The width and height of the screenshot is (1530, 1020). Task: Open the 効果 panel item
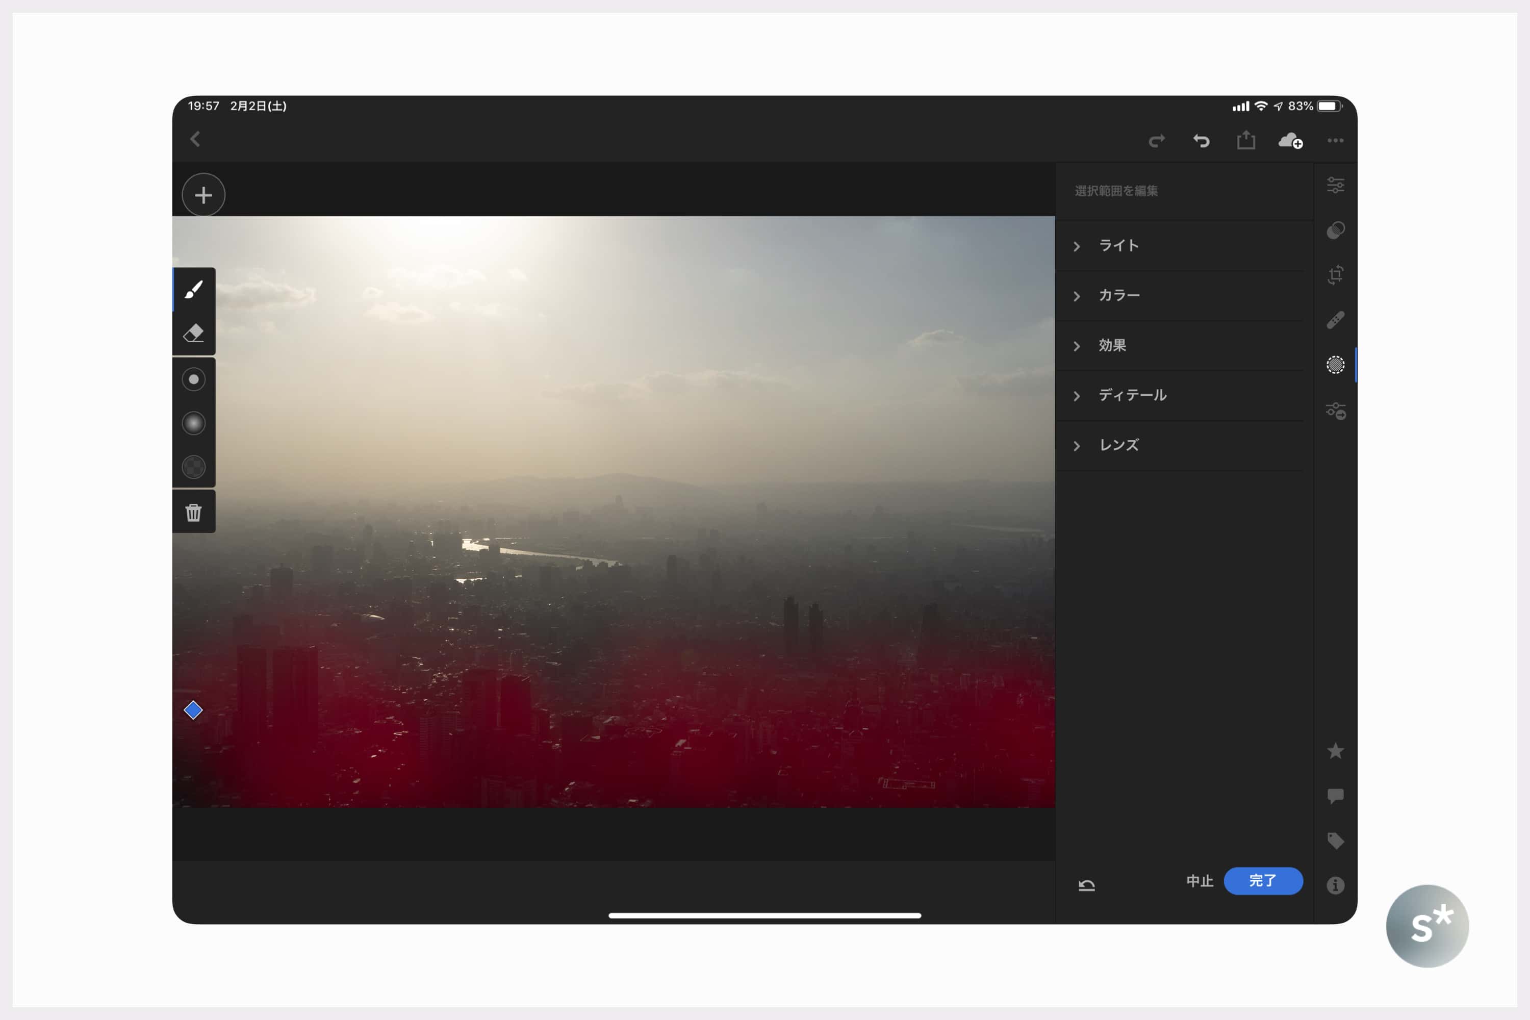point(1112,345)
